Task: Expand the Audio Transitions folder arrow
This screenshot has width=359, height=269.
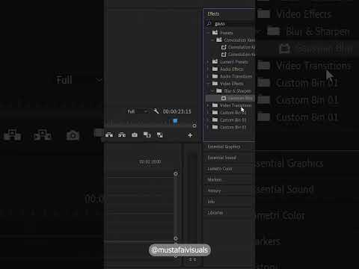Action: [x=208, y=76]
